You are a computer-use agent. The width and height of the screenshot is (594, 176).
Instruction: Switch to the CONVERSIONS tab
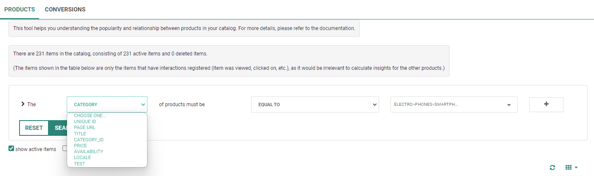(x=65, y=9)
